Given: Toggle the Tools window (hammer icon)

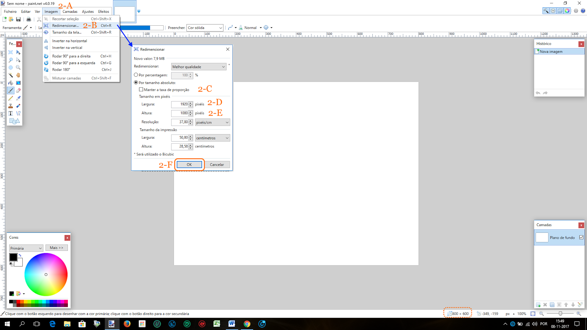Looking at the screenshot, I should [x=546, y=11].
